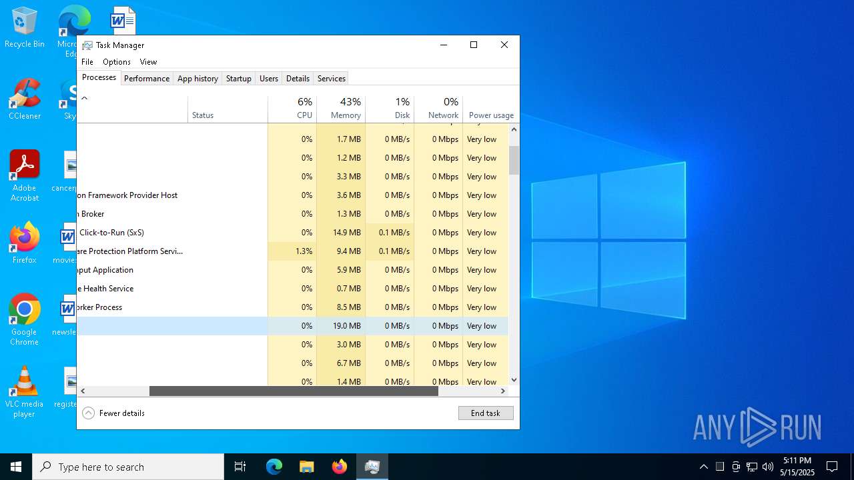The width and height of the screenshot is (854, 480).
Task: Switch to the App history tab
Action: (197, 79)
